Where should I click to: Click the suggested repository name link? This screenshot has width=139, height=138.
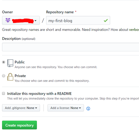[x=134, y=29]
